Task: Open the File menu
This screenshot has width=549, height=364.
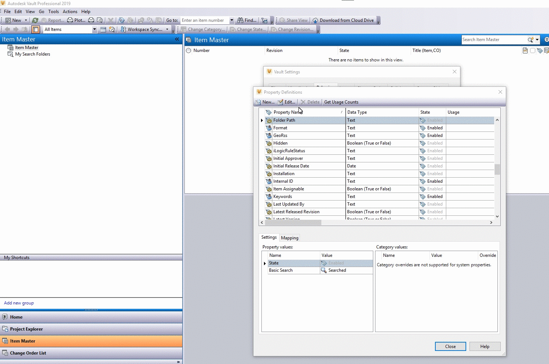Action: pyautogui.click(x=7, y=12)
